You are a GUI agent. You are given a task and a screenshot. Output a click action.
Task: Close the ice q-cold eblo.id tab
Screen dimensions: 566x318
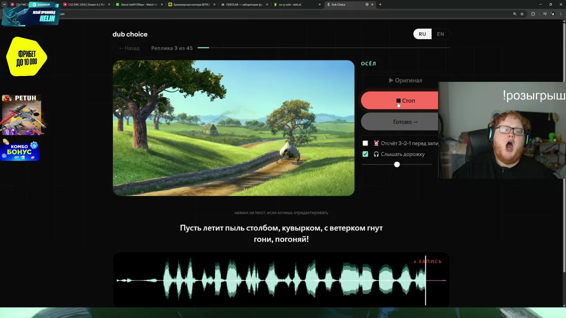(320, 4)
